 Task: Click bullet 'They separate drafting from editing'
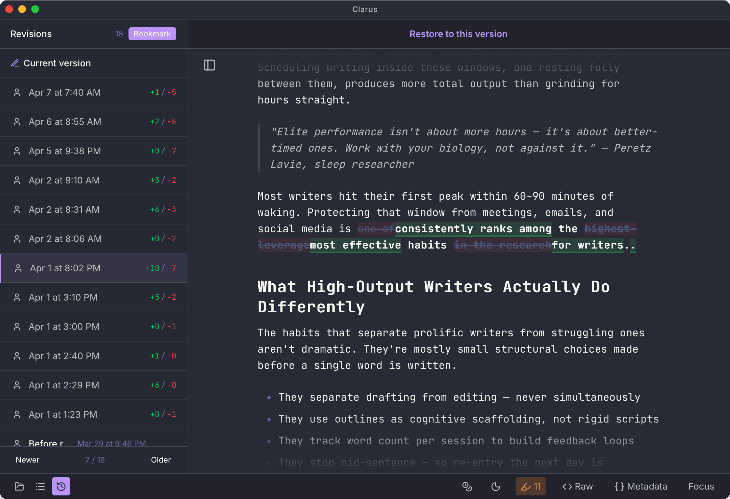click(x=459, y=397)
